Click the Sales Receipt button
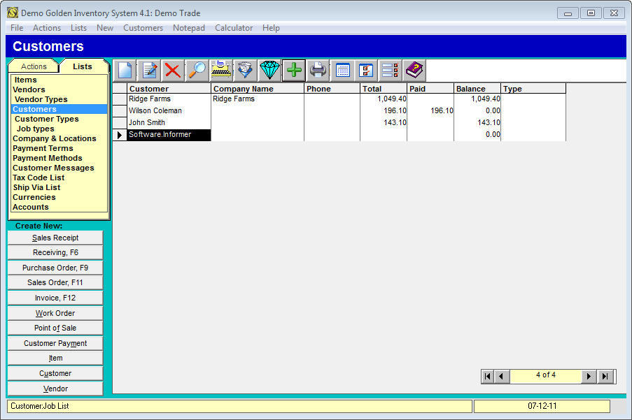The image size is (632, 420). [55, 238]
